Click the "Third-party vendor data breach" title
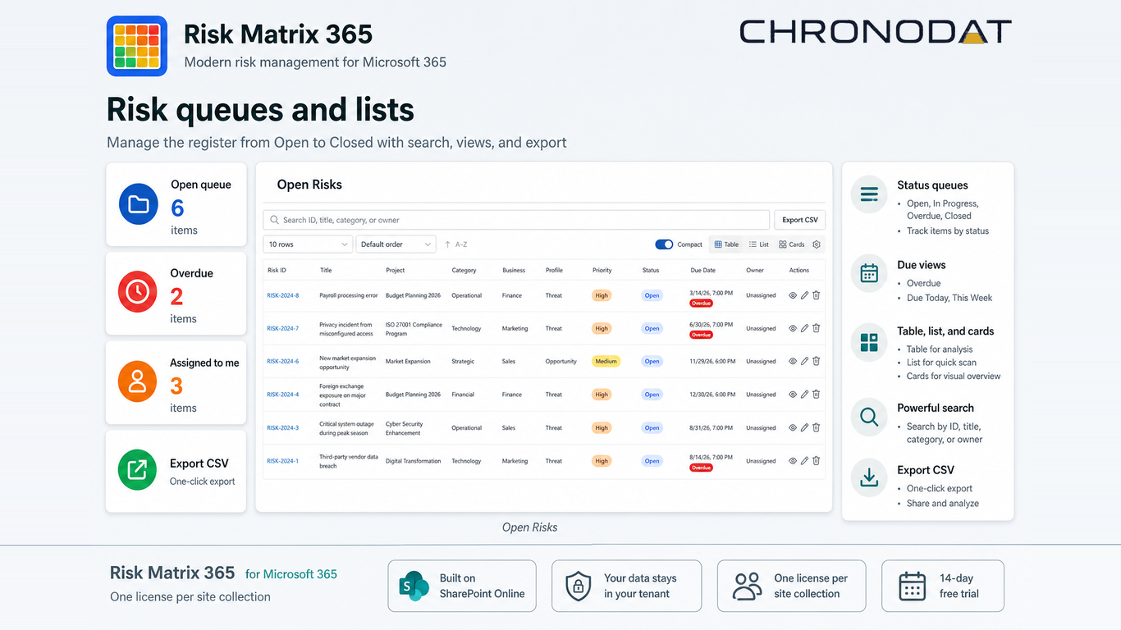This screenshot has width=1121, height=630. [349, 461]
